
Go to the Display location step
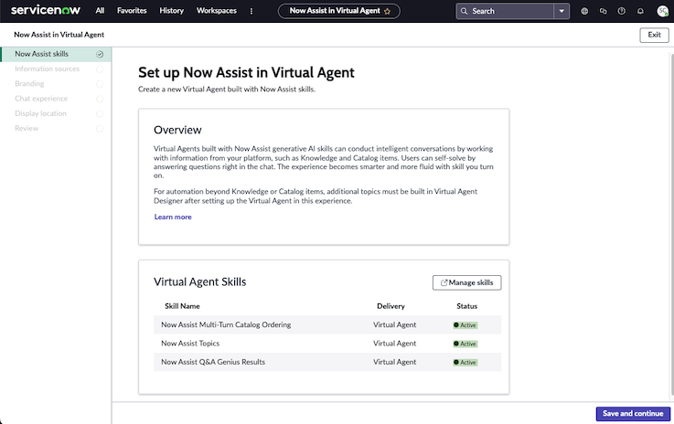(40, 113)
